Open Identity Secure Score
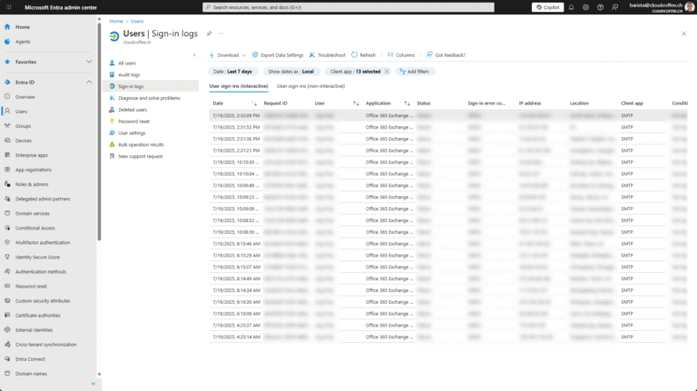The width and height of the screenshot is (697, 391). [37, 258]
